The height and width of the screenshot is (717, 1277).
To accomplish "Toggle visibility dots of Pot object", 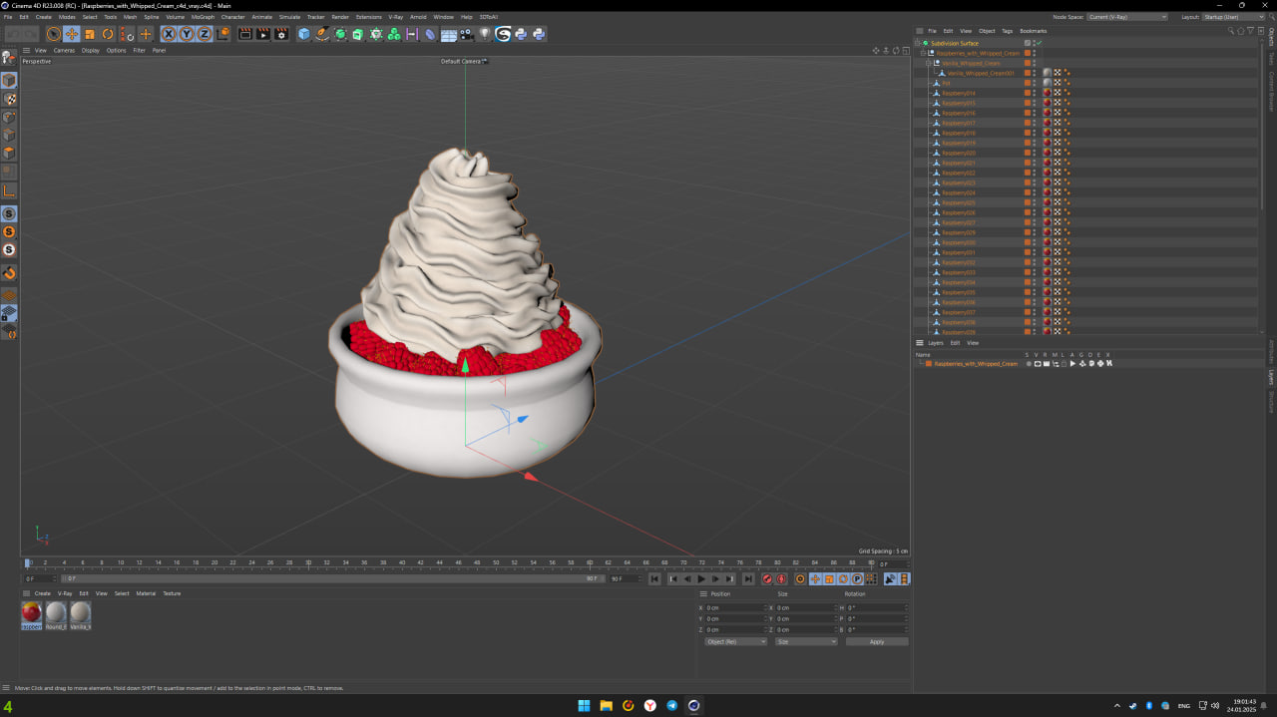I will [1035, 83].
